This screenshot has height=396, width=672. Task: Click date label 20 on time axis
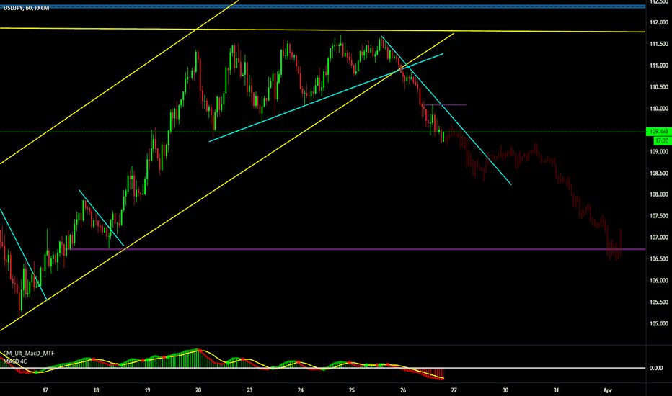(198, 390)
